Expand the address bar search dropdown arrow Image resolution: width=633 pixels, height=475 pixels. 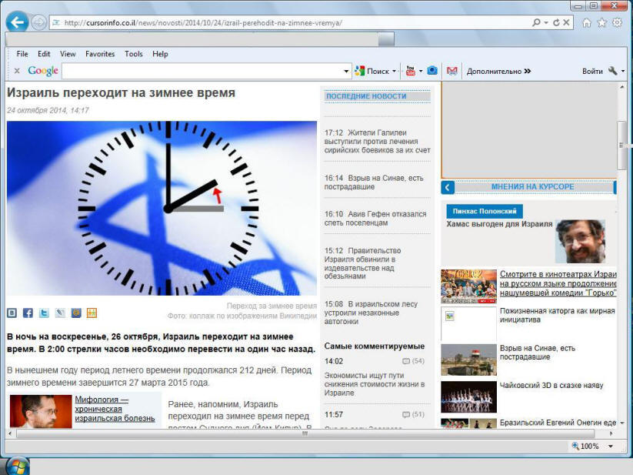coord(546,23)
